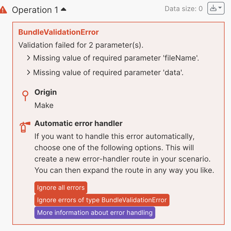
Task: Open the download output bundles dropdown
Action: [x=216, y=9]
